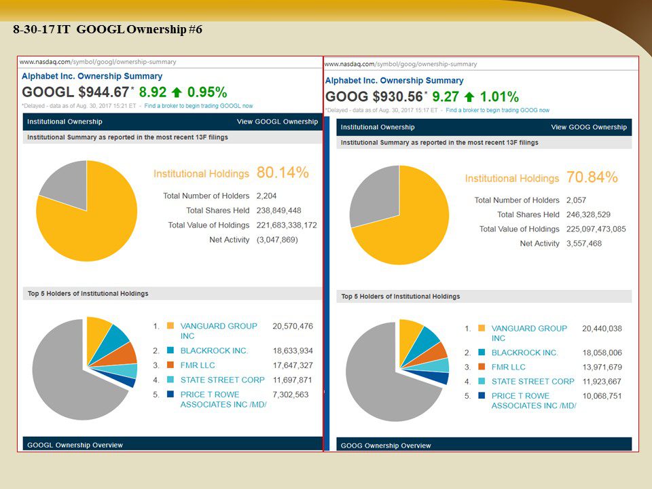Viewport: 652px width, 489px height.
Task: Open FMR LLC link in GOOGL panel
Action: pyautogui.click(x=198, y=365)
